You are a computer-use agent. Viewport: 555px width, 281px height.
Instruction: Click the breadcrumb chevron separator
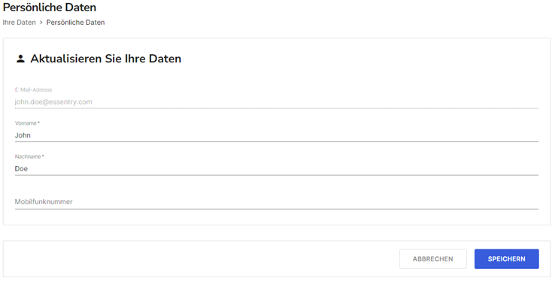[x=41, y=23]
